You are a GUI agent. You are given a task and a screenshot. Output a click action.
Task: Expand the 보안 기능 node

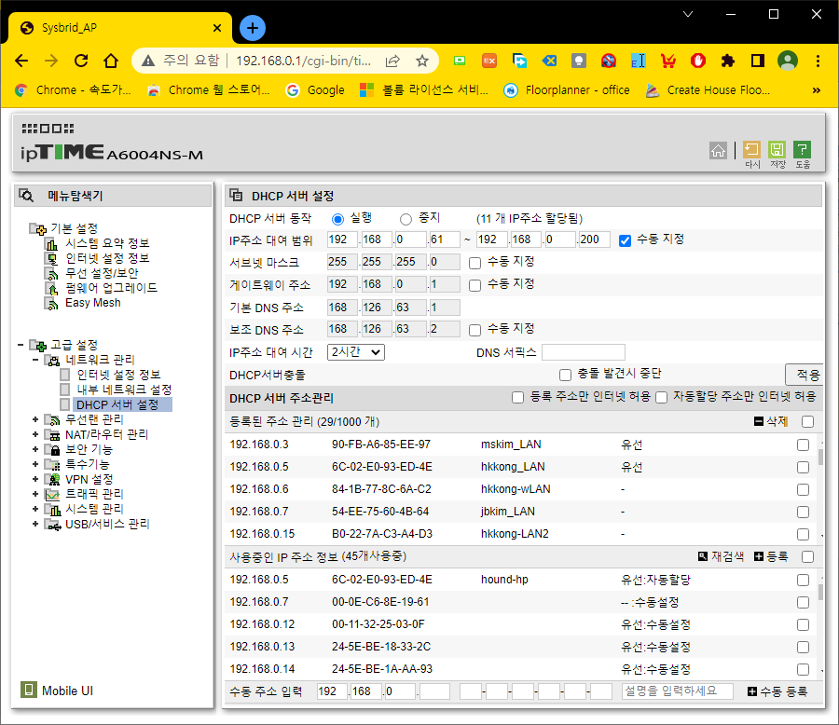pos(35,449)
